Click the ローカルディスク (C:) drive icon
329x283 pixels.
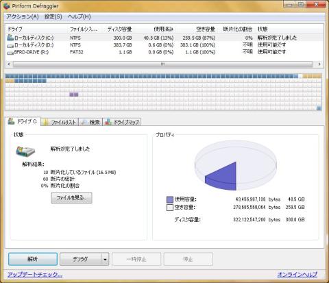pyautogui.click(x=10, y=38)
